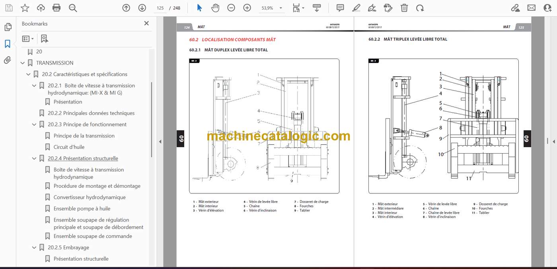Click the delete trash icon
This screenshot has height=269, width=557.
[x=404, y=8]
